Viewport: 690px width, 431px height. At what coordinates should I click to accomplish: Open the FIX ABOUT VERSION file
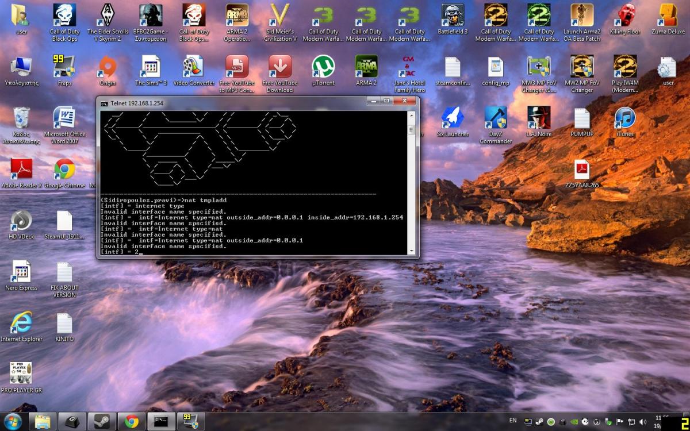pyautogui.click(x=64, y=279)
